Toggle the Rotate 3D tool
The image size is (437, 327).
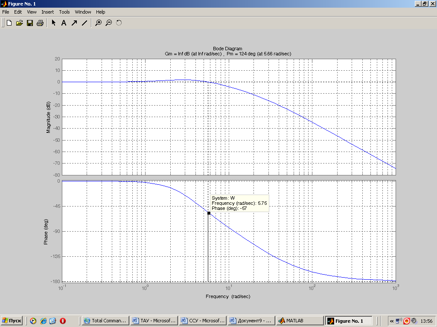tap(119, 23)
